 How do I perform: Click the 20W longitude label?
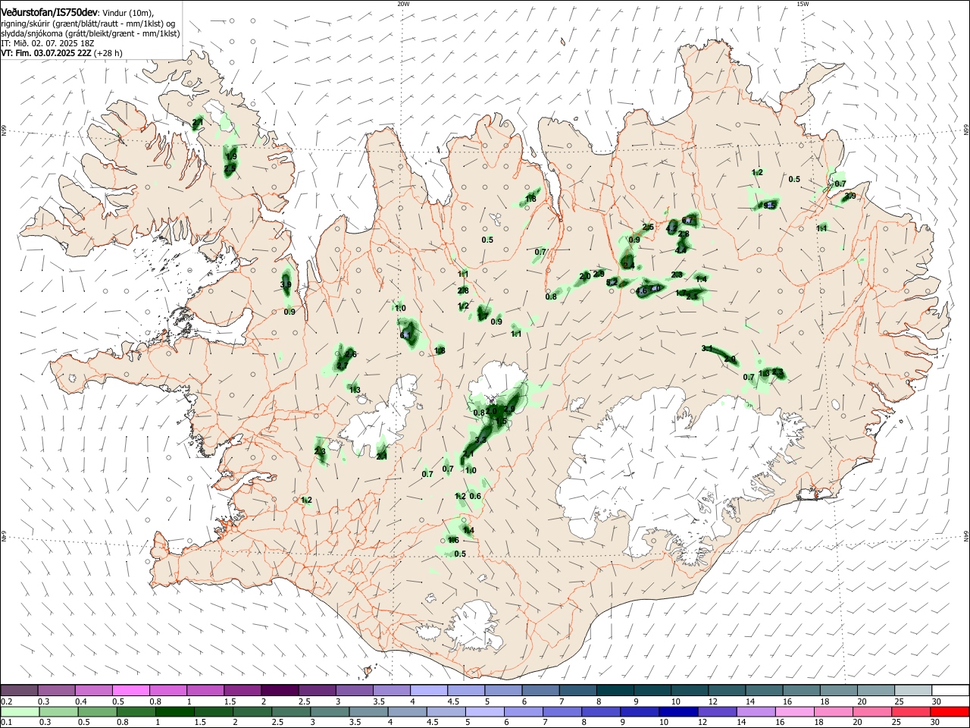point(403,4)
